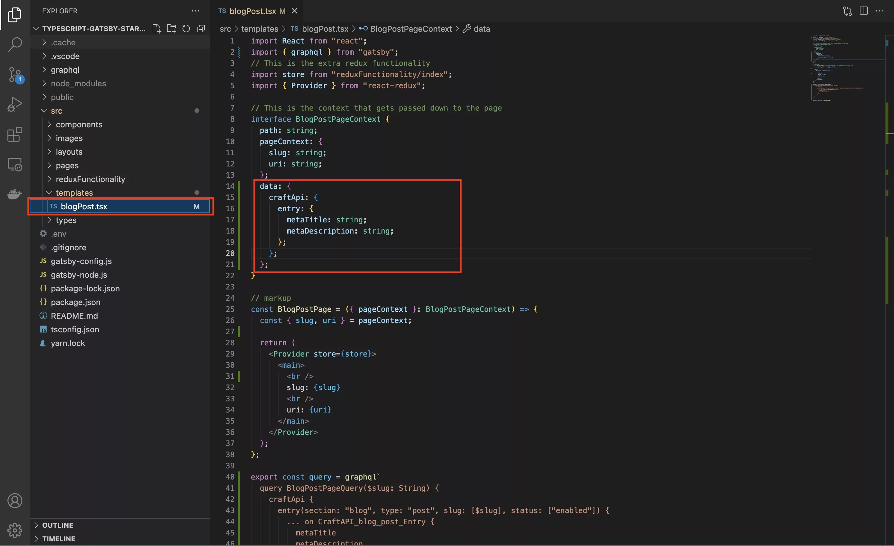894x546 pixels.
Task: Click the templates breadcrumb
Action: tap(260, 29)
